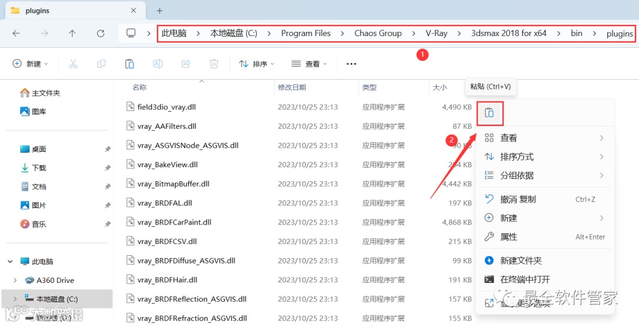Open the 查看 view dropdown in toolbar
Screen dimensions: 639x326
[309, 64]
